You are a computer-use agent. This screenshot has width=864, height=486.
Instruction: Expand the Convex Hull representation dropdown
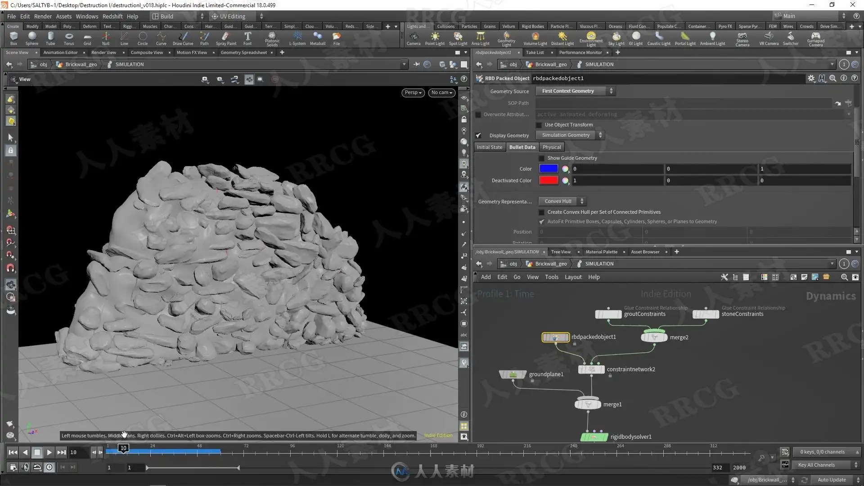coord(562,201)
